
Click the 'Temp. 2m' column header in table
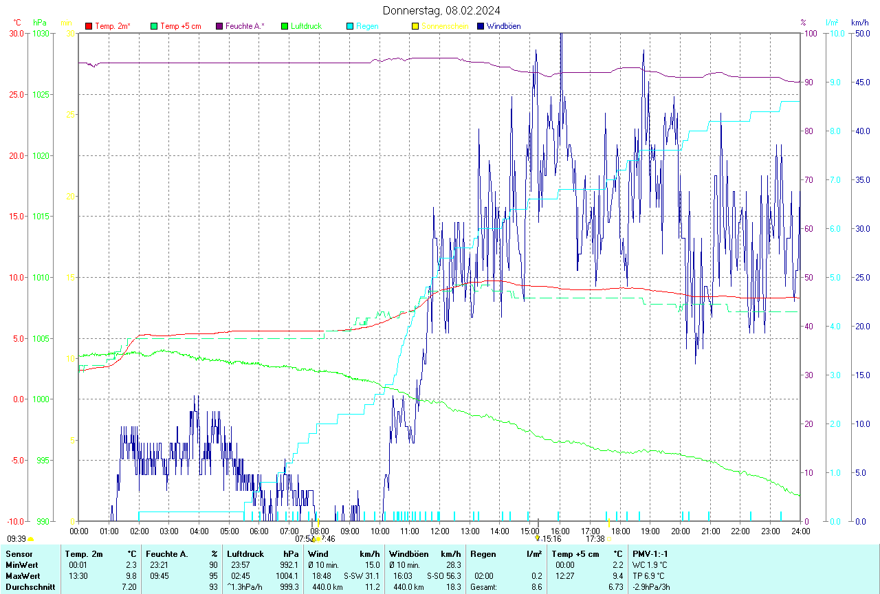[84, 554]
